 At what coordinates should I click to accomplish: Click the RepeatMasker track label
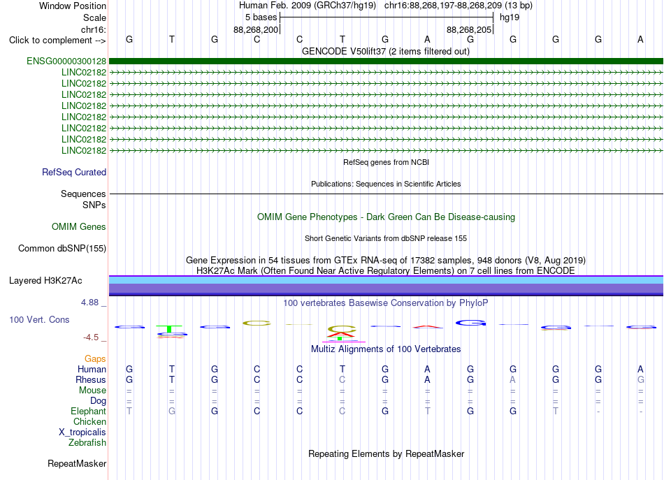(x=77, y=463)
